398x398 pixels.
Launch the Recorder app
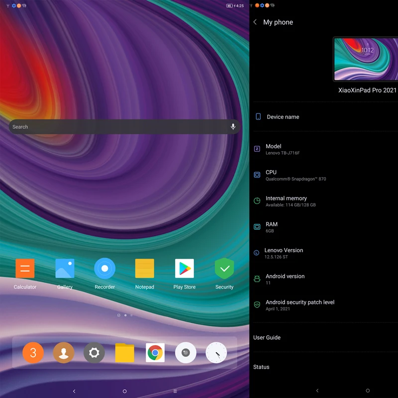104,268
